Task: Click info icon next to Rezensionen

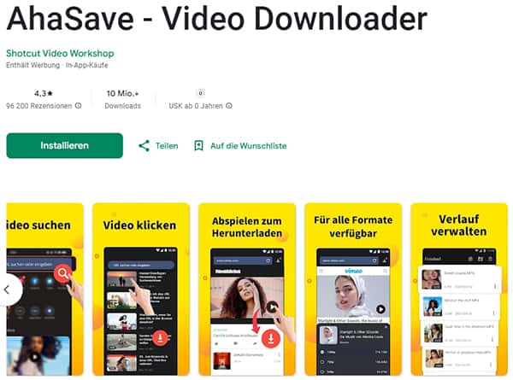Action: click(78, 106)
